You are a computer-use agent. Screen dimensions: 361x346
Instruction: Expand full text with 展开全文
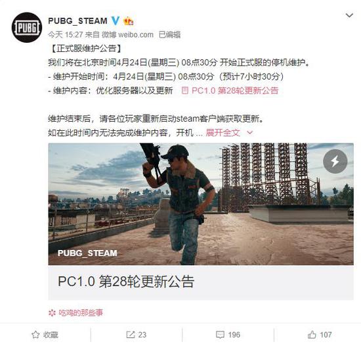[x=223, y=133]
